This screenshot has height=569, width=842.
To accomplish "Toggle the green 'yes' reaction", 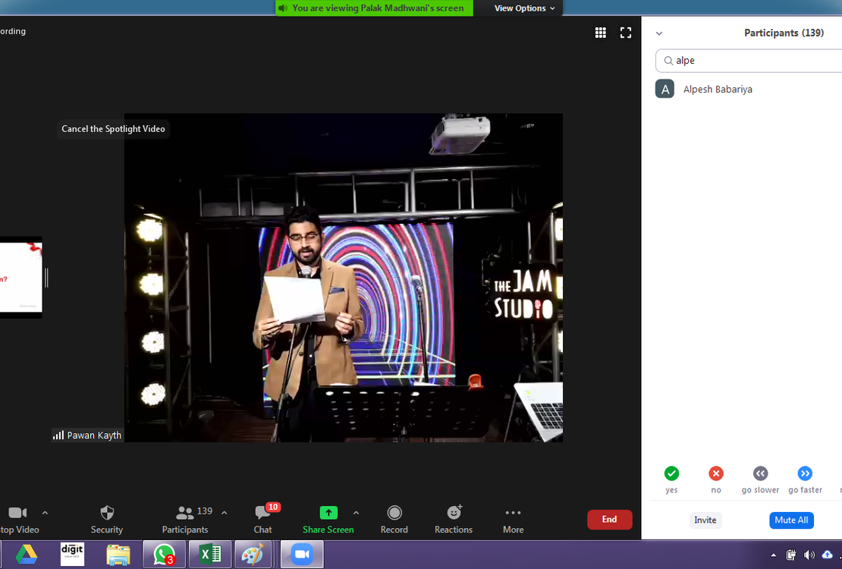I will 671,474.
